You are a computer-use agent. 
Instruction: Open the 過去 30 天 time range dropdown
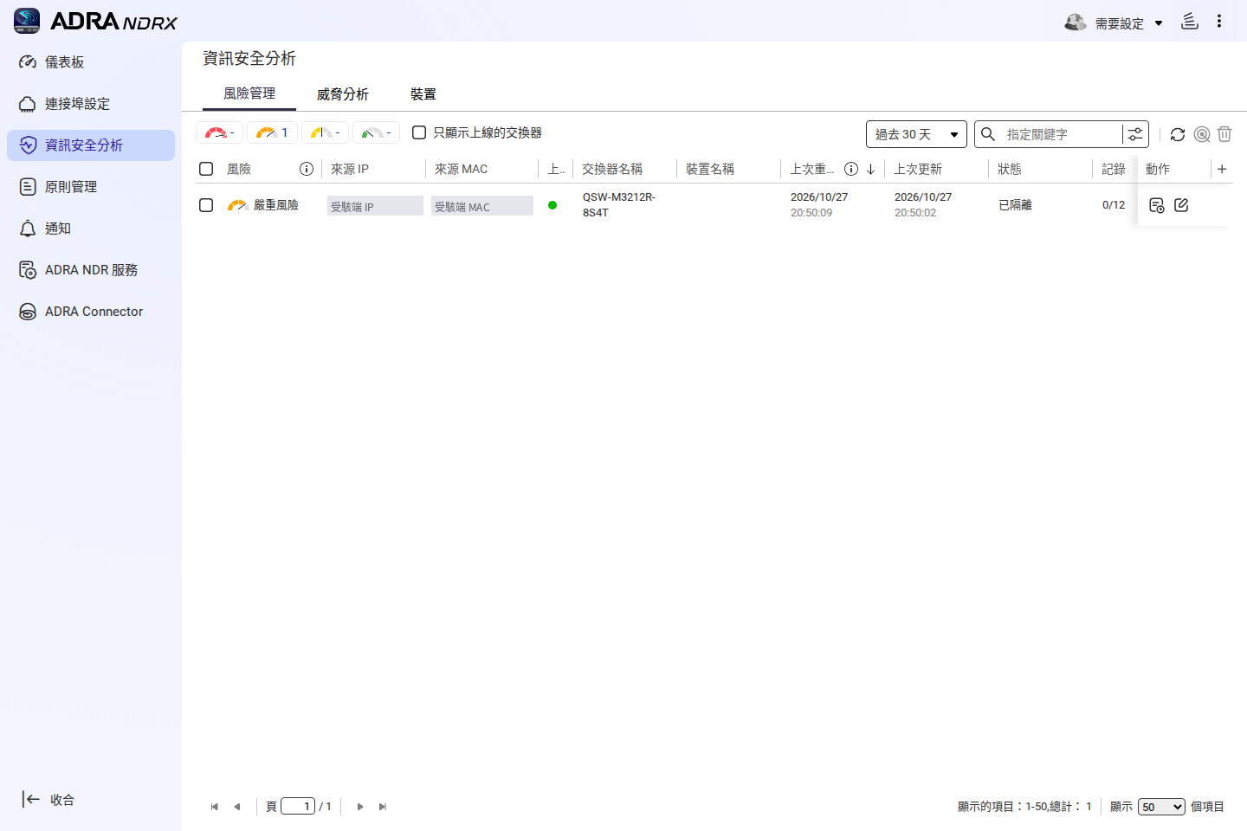pos(916,134)
